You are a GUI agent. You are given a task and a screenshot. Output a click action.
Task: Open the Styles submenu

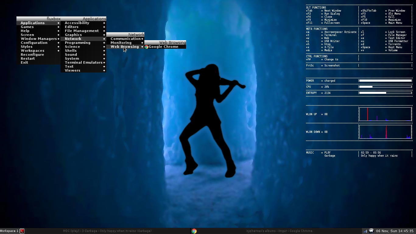click(38, 47)
